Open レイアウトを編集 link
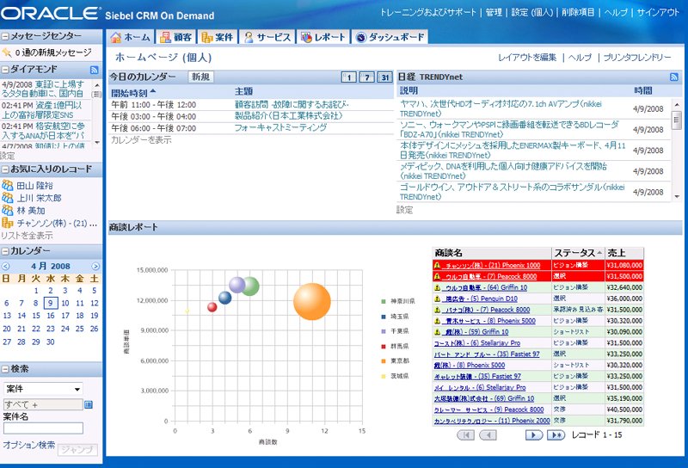The image size is (688, 468). tap(527, 58)
